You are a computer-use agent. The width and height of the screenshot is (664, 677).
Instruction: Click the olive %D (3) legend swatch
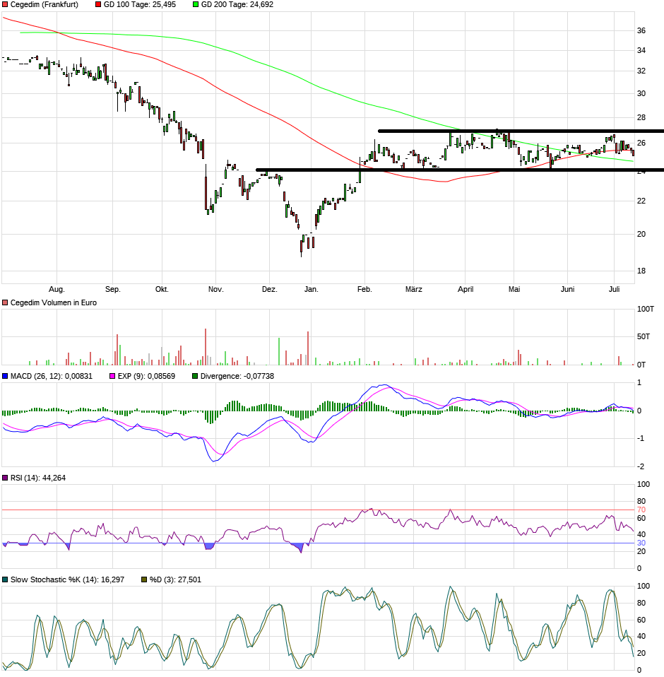pyautogui.click(x=145, y=579)
